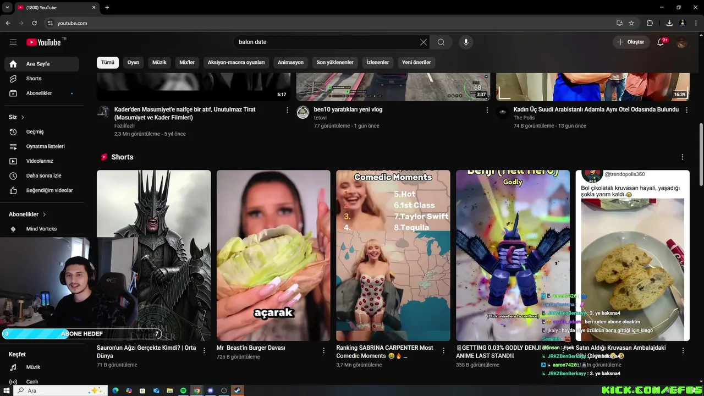Click the YouTube search input field
Viewport: 704px width, 396px height.
pos(327,42)
